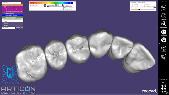Toggle visibility checkbox of the tan jaw scan group
The width and height of the screenshot is (169, 95).
click(5, 5)
